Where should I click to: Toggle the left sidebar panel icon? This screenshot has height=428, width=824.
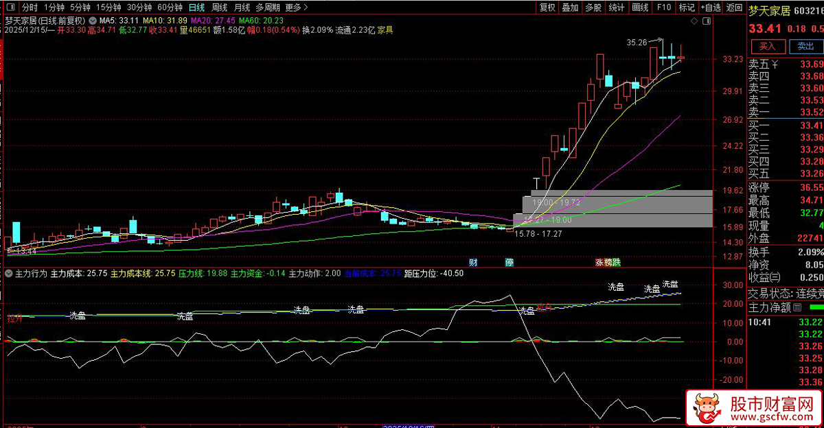(10, 8)
